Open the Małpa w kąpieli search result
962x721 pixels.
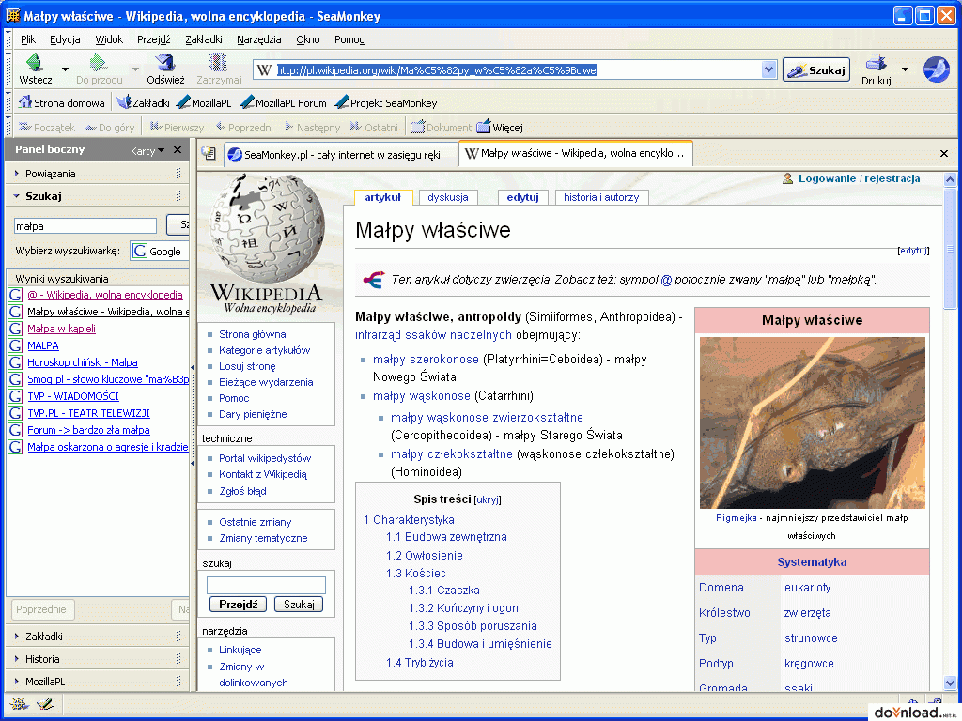(x=61, y=329)
